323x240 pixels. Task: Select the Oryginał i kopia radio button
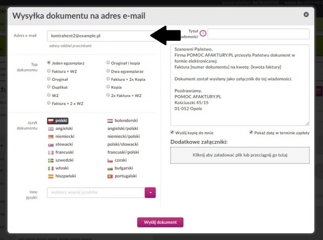(x=108, y=63)
